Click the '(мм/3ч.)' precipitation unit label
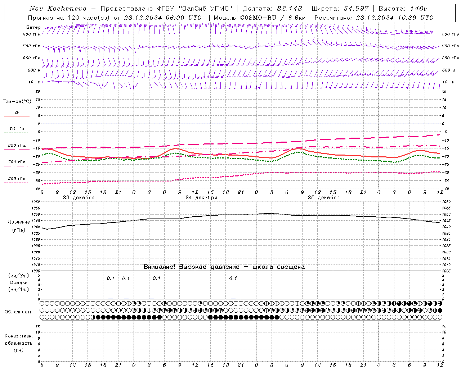 [19, 276]
